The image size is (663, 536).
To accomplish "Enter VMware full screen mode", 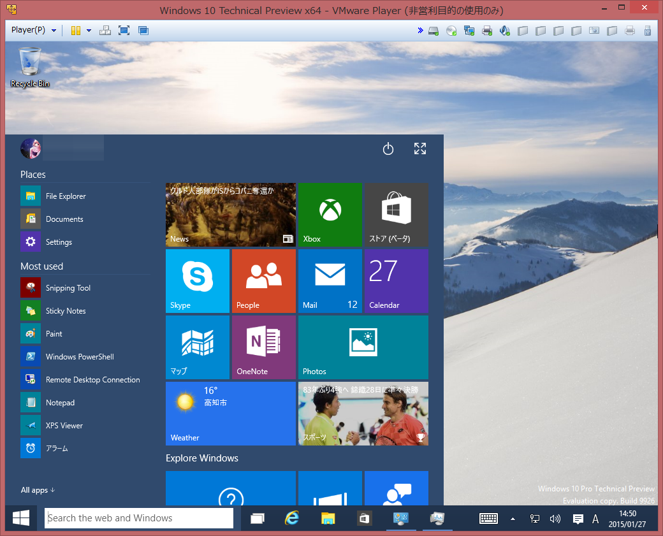I will (x=124, y=31).
